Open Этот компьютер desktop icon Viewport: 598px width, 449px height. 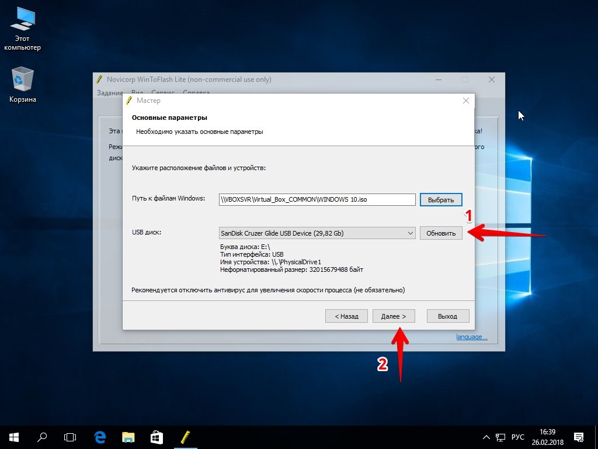tap(22, 29)
